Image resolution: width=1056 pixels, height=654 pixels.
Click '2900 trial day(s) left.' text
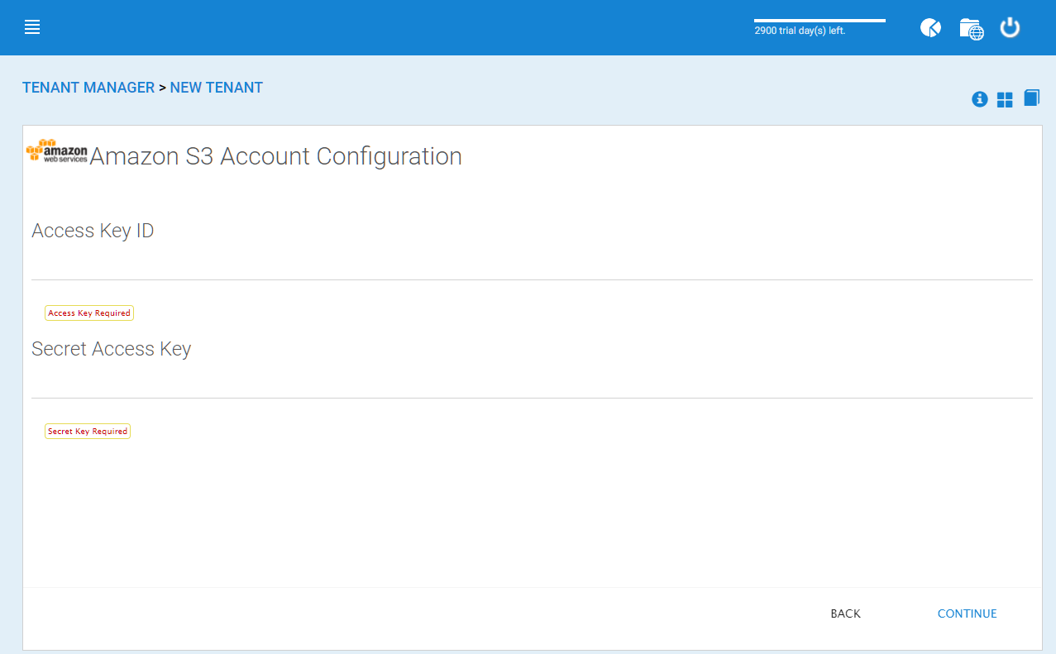800,31
